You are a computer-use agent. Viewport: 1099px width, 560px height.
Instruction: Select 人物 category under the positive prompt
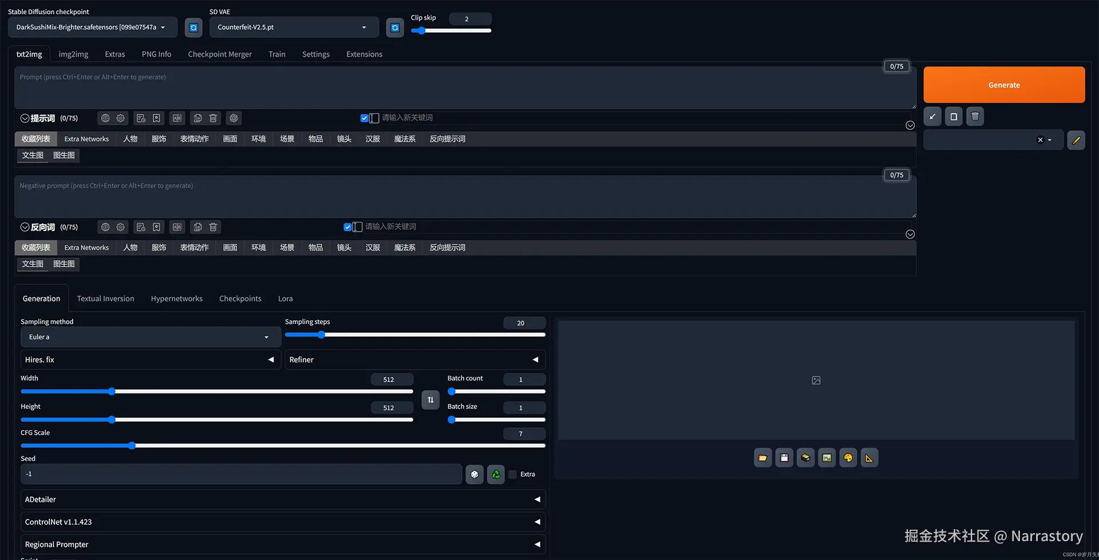point(130,139)
